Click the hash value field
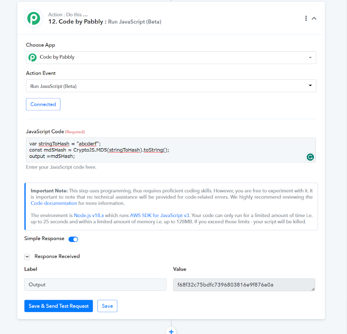 [x=244, y=285]
